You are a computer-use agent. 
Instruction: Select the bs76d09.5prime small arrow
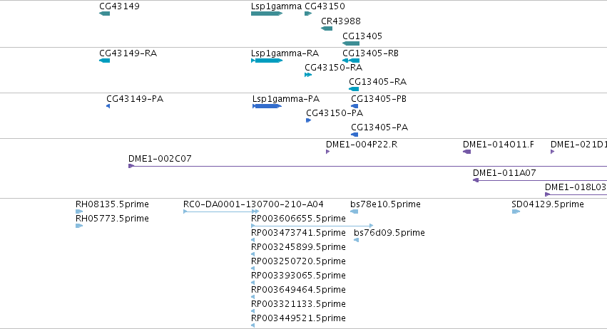[x=356, y=240]
